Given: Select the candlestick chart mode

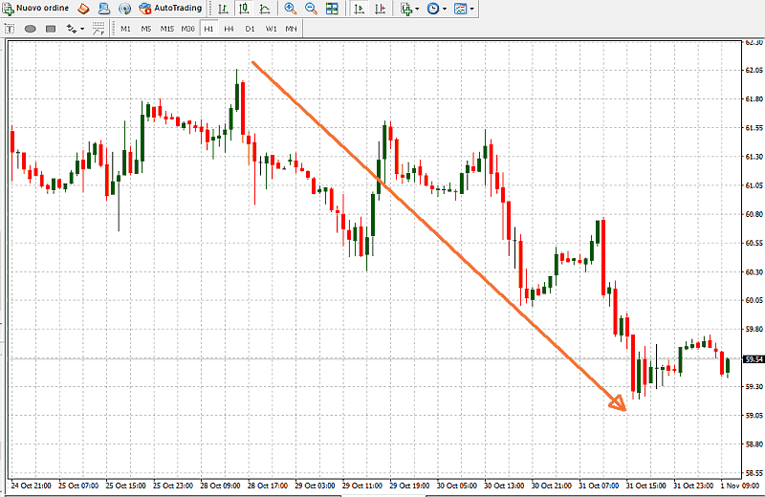Looking at the screenshot, I should pos(243,9).
